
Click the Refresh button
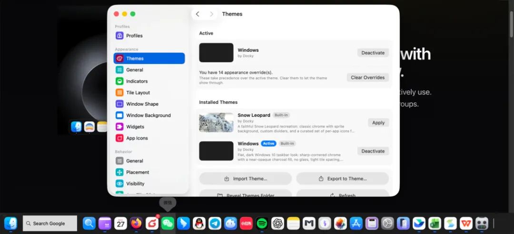pos(343,193)
